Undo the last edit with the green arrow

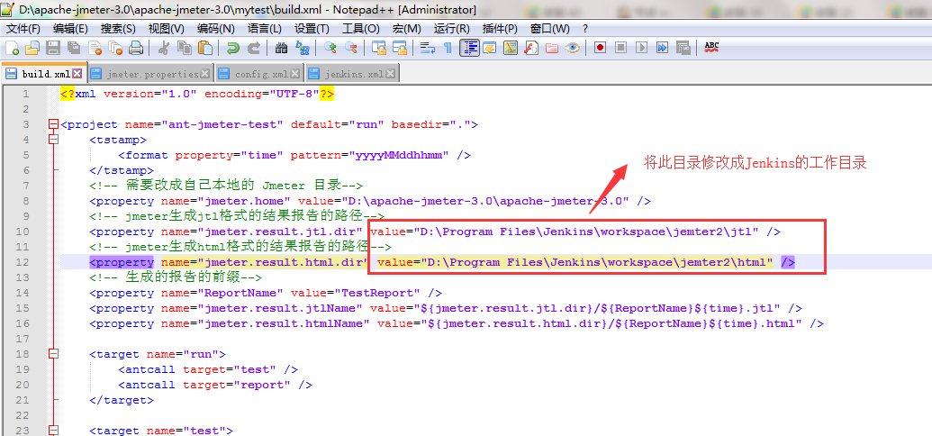coord(233,48)
